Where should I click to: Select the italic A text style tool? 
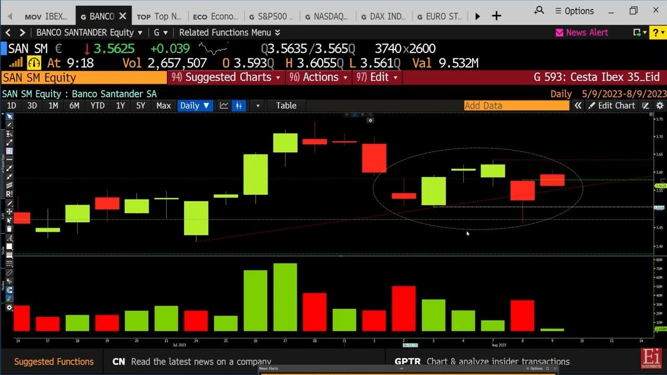click(x=9, y=237)
